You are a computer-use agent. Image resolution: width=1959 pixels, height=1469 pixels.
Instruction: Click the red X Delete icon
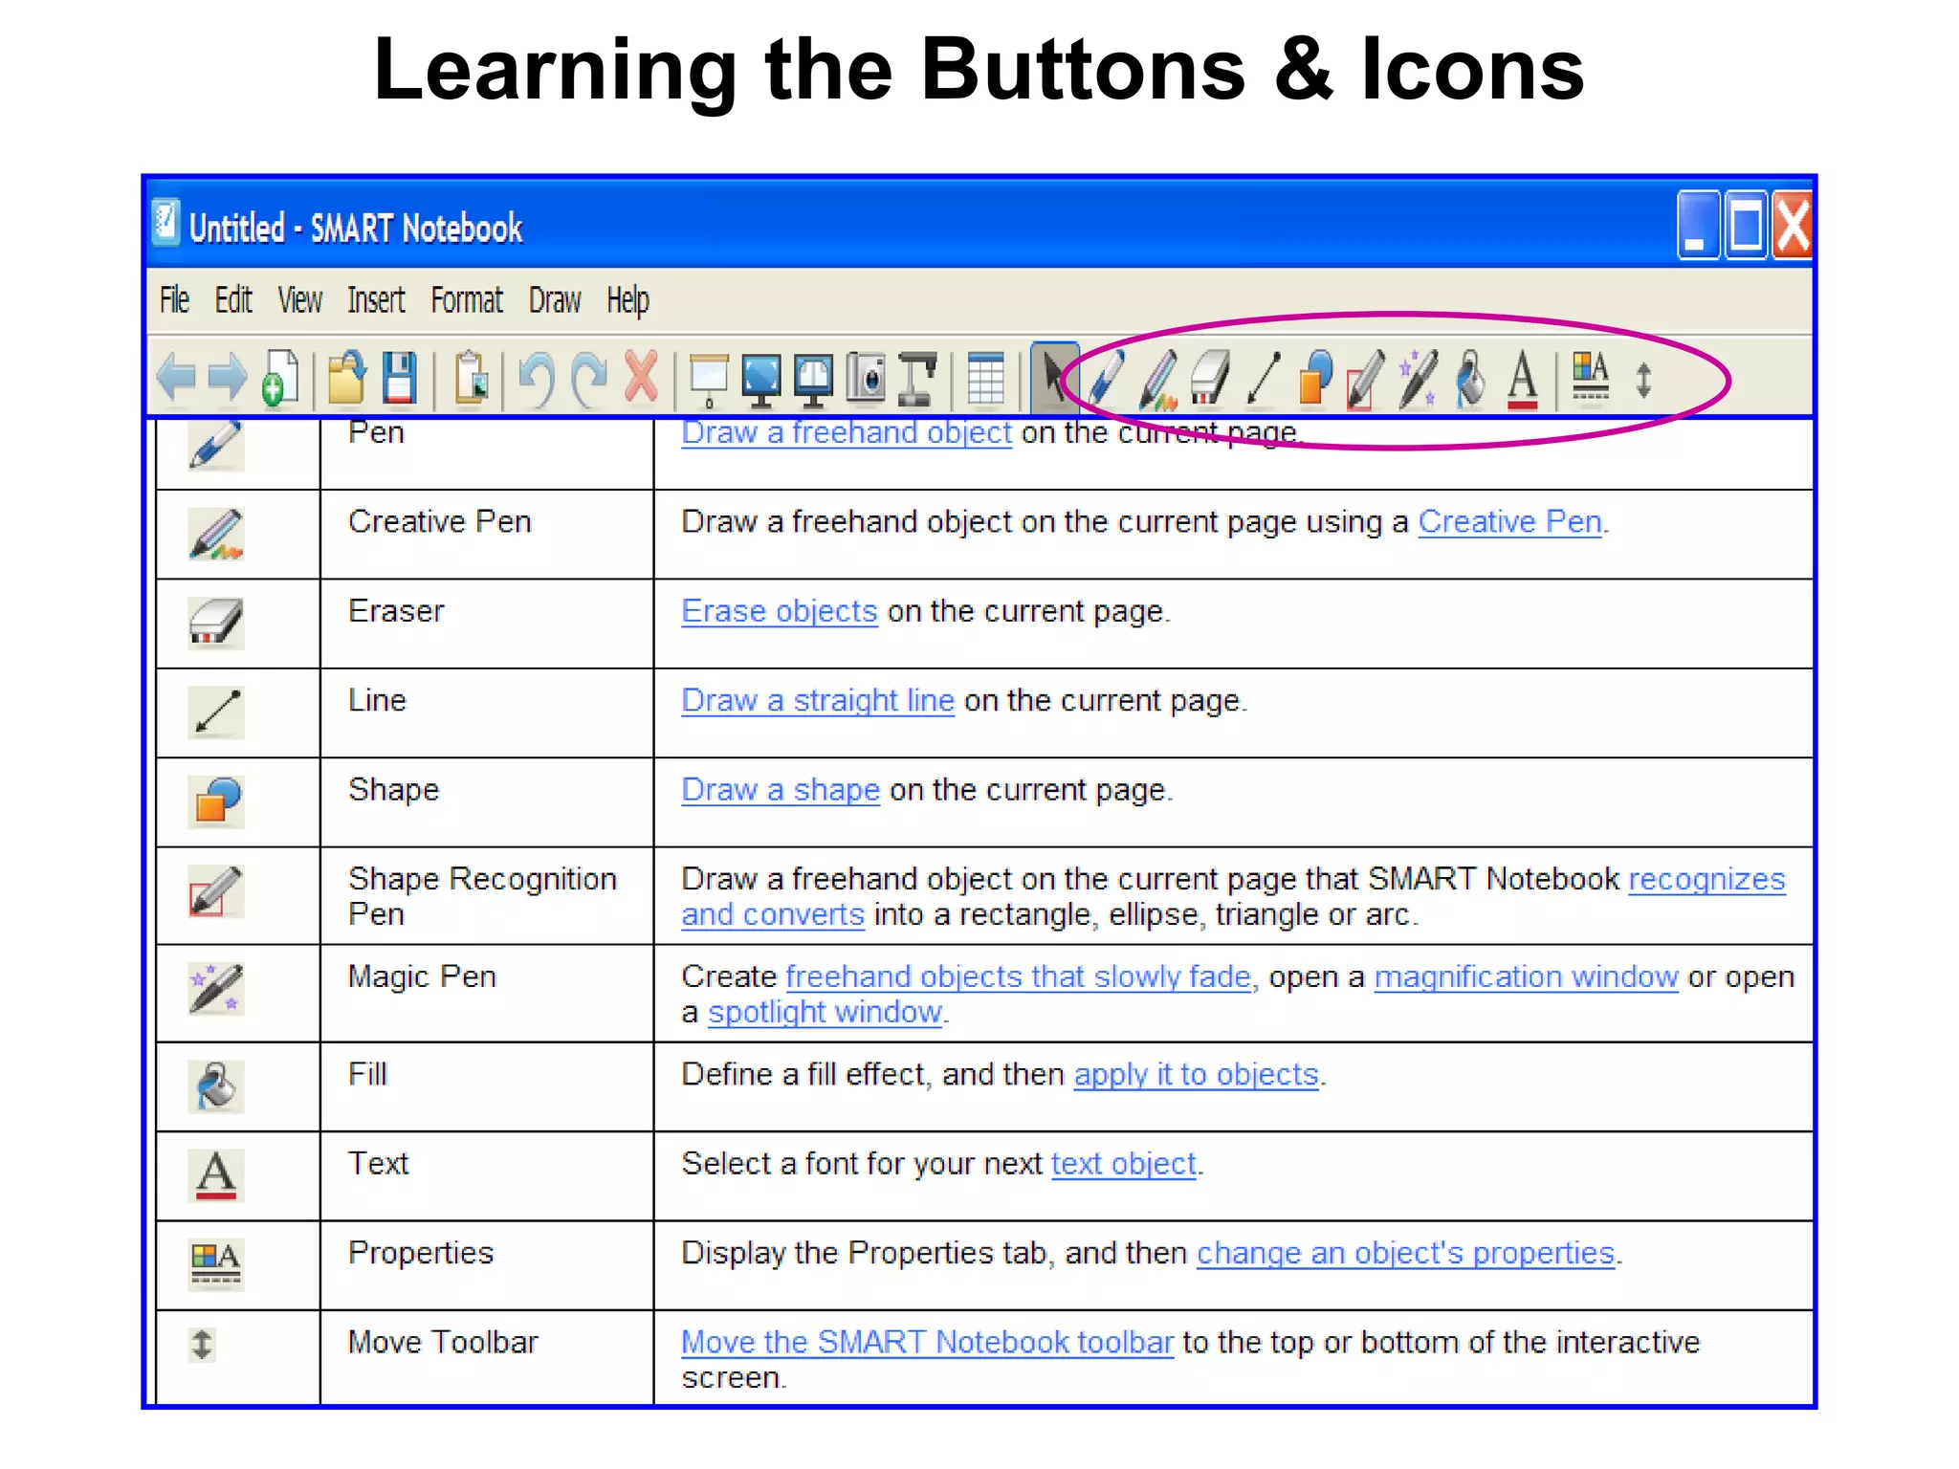(641, 377)
